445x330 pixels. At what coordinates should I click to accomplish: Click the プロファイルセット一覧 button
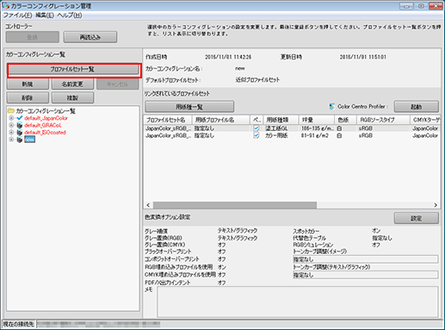73,69
